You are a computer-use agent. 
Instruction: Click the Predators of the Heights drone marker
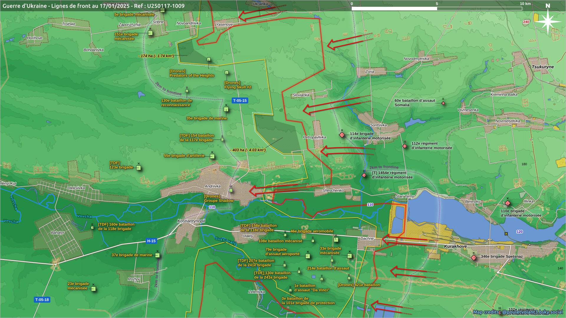pos(209,59)
